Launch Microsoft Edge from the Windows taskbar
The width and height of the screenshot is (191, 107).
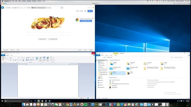(x=35, y=101)
